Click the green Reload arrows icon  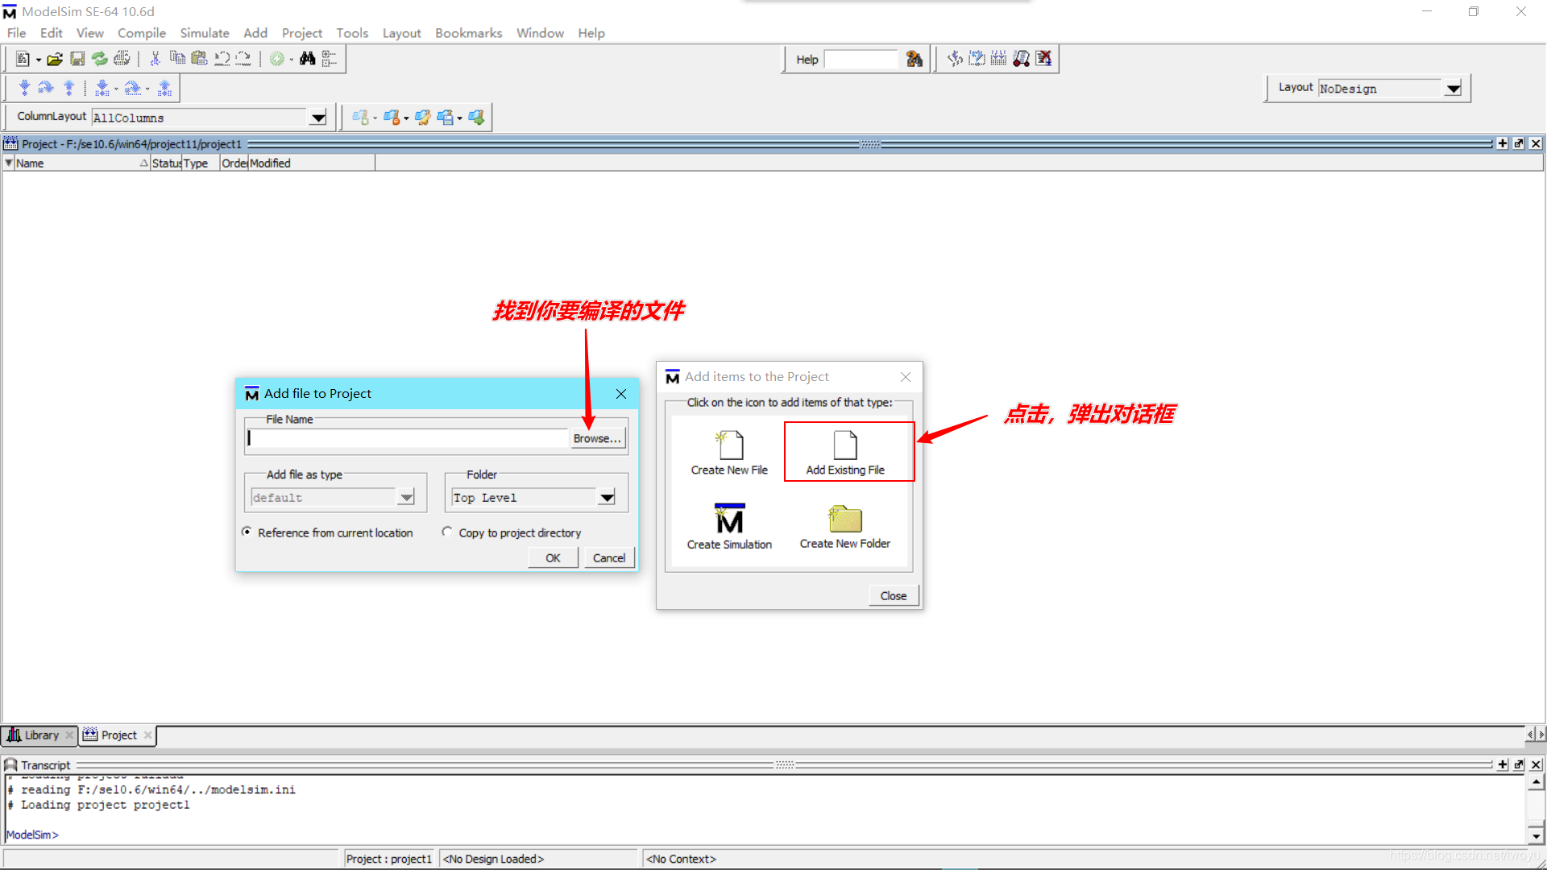[x=99, y=59]
